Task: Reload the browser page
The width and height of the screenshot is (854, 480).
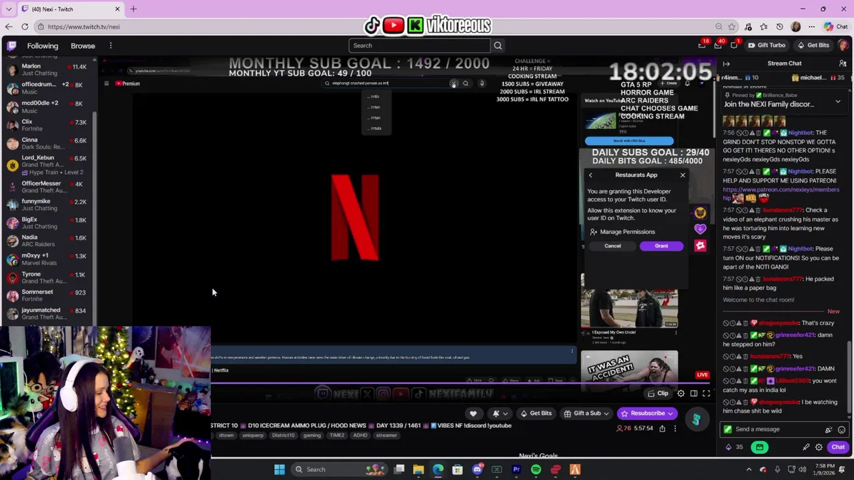Action: [x=25, y=27]
